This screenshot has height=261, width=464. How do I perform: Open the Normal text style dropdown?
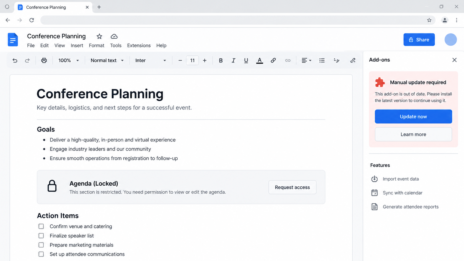tap(107, 60)
